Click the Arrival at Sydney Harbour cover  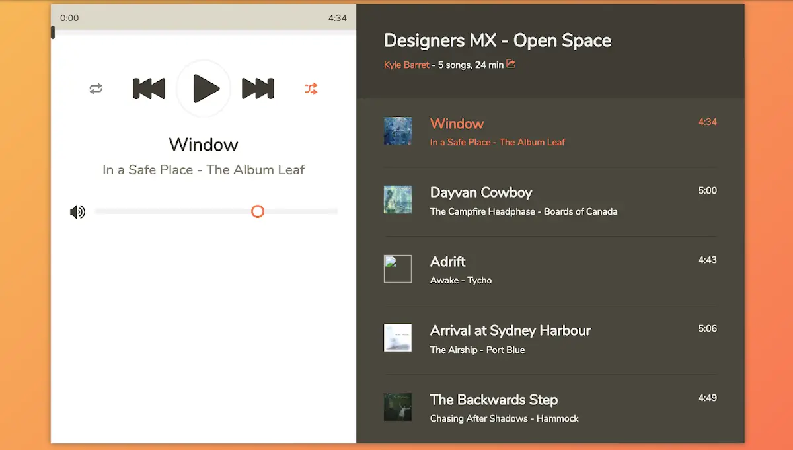point(398,338)
